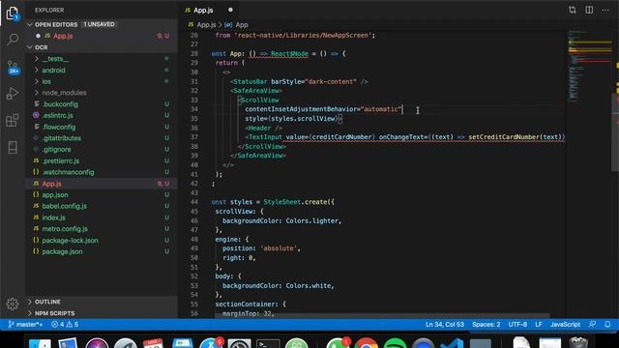Screen dimensions: 619x348
Task: Change language mode from JavaScript
Action: pos(565,325)
